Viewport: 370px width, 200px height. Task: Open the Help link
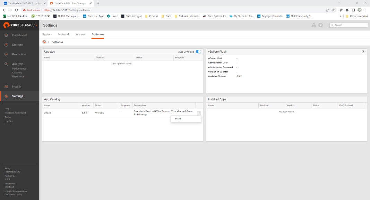coord(7,109)
